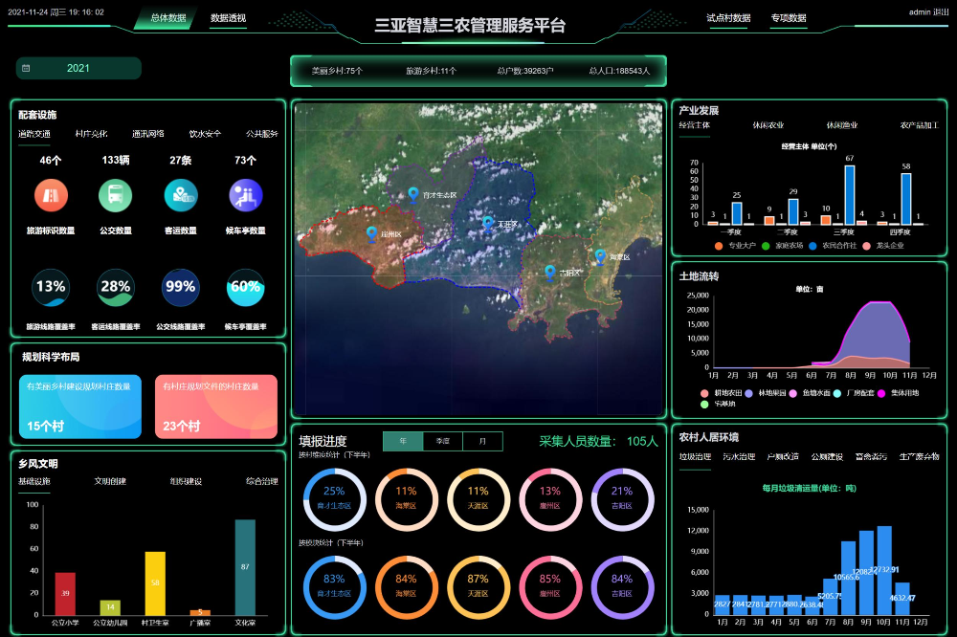This screenshot has height=637, width=957.
Task: Toggle 耕地农田 legend in 土地流转 chart
Action: pyautogui.click(x=721, y=393)
